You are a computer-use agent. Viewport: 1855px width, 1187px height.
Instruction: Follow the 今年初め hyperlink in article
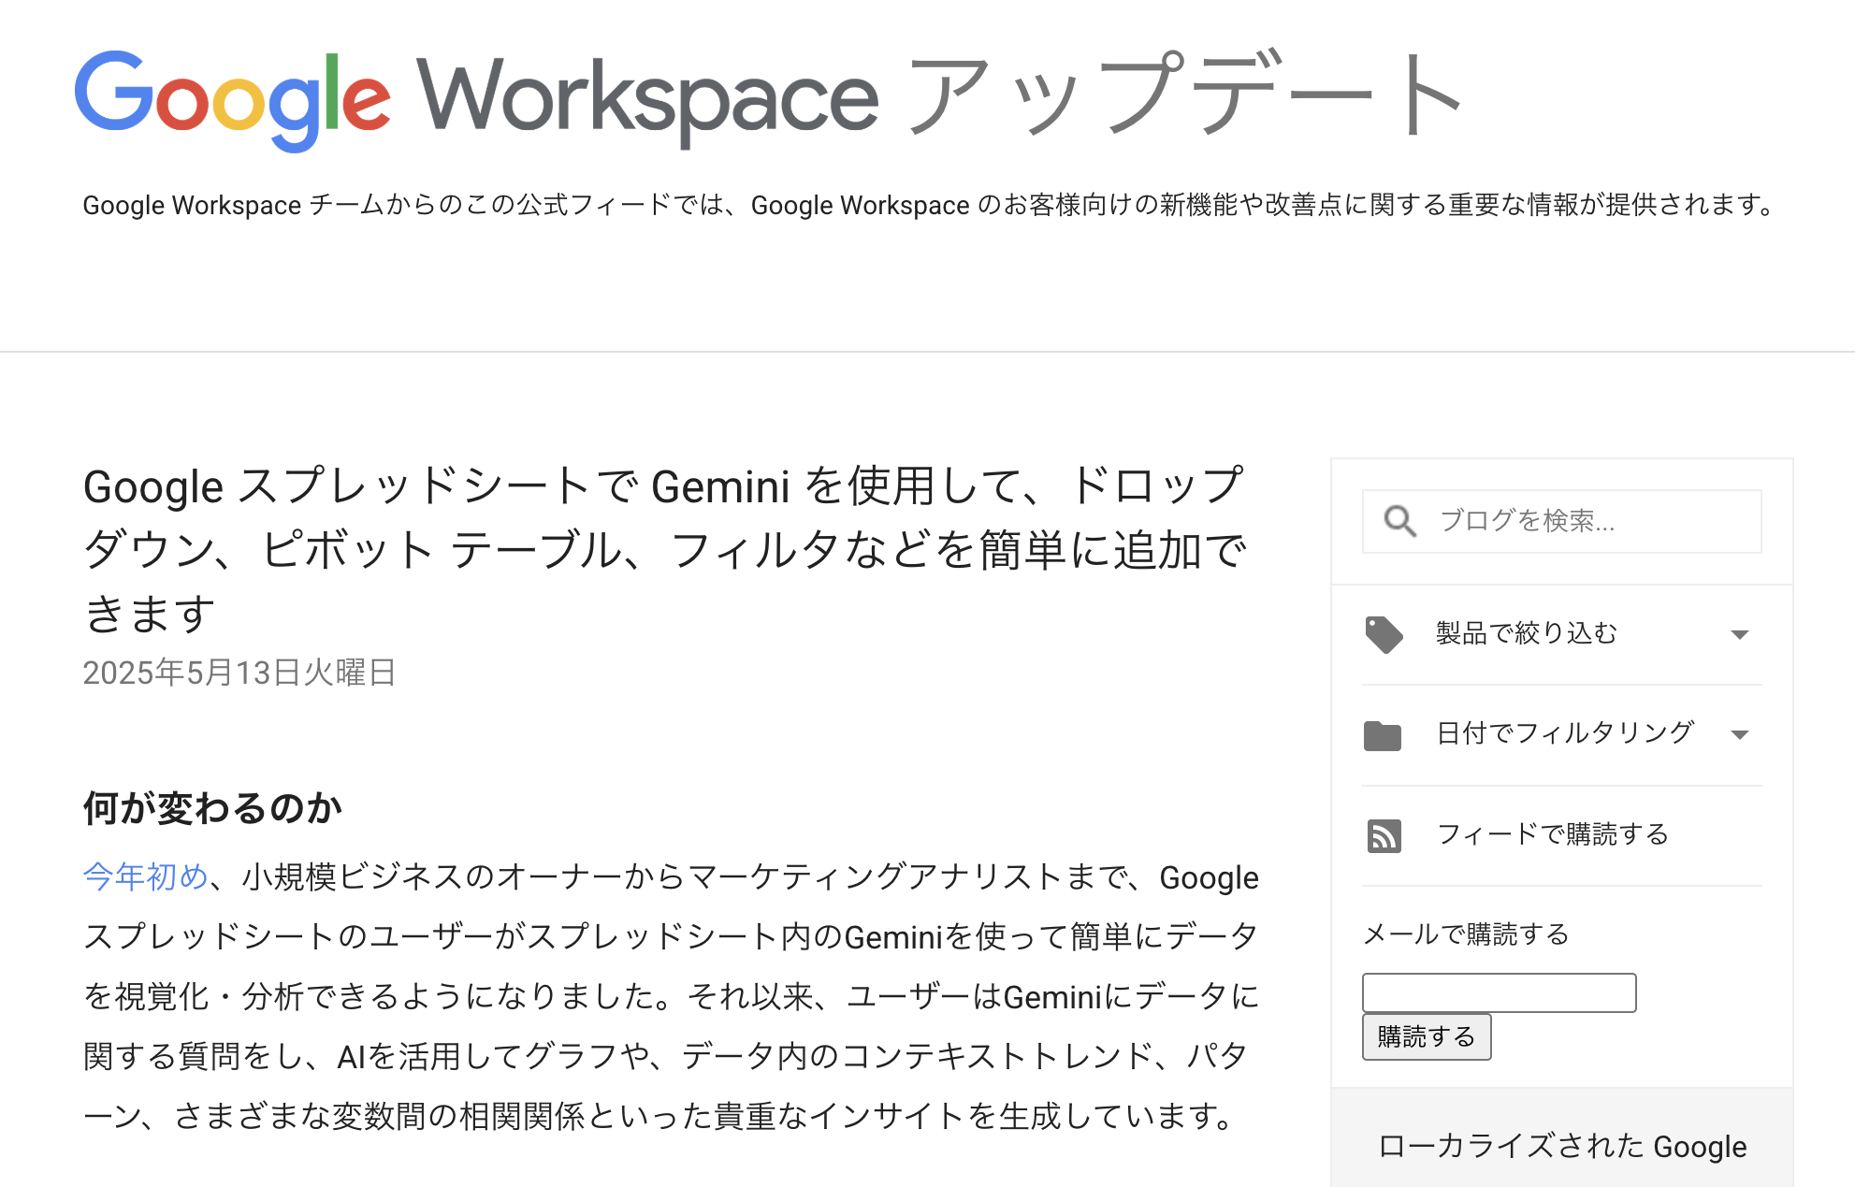click(143, 877)
